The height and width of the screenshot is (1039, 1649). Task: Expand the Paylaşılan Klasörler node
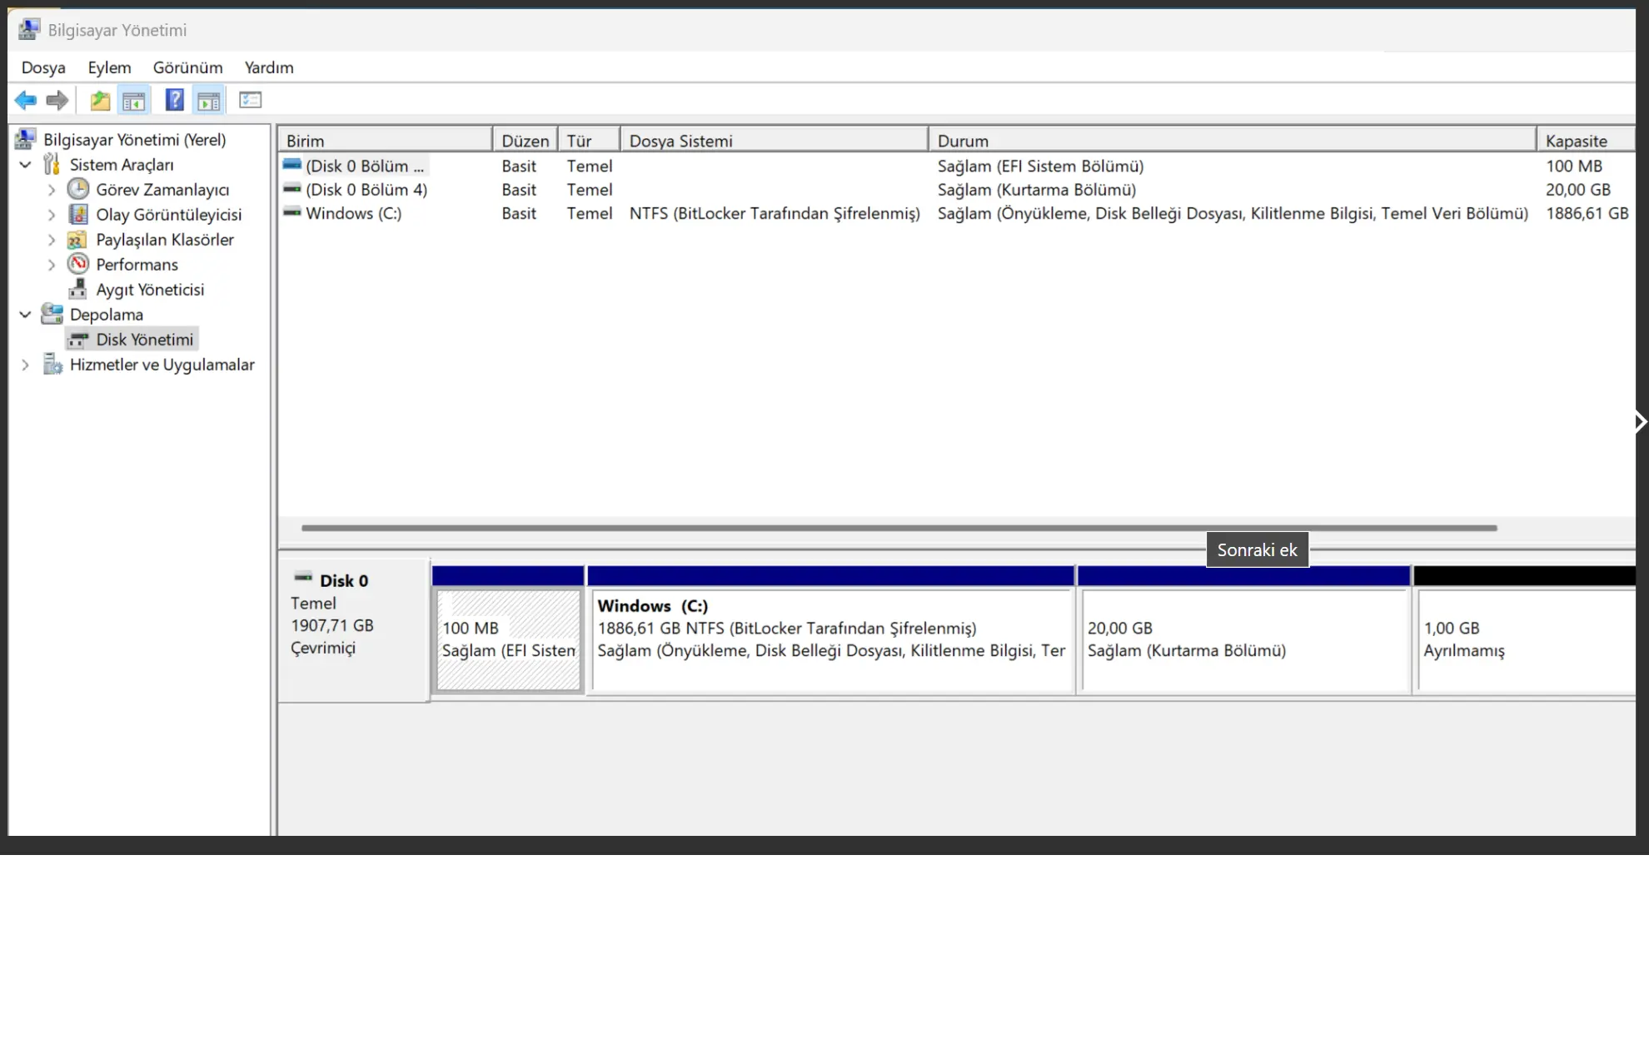click(x=52, y=240)
